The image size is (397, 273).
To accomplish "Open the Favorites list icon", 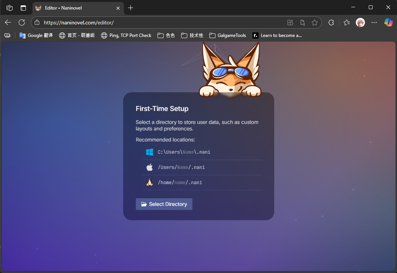I will tap(346, 22).
